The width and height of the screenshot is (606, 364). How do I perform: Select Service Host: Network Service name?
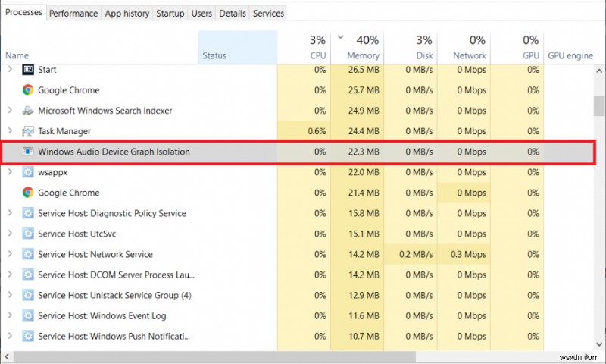click(x=95, y=254)
